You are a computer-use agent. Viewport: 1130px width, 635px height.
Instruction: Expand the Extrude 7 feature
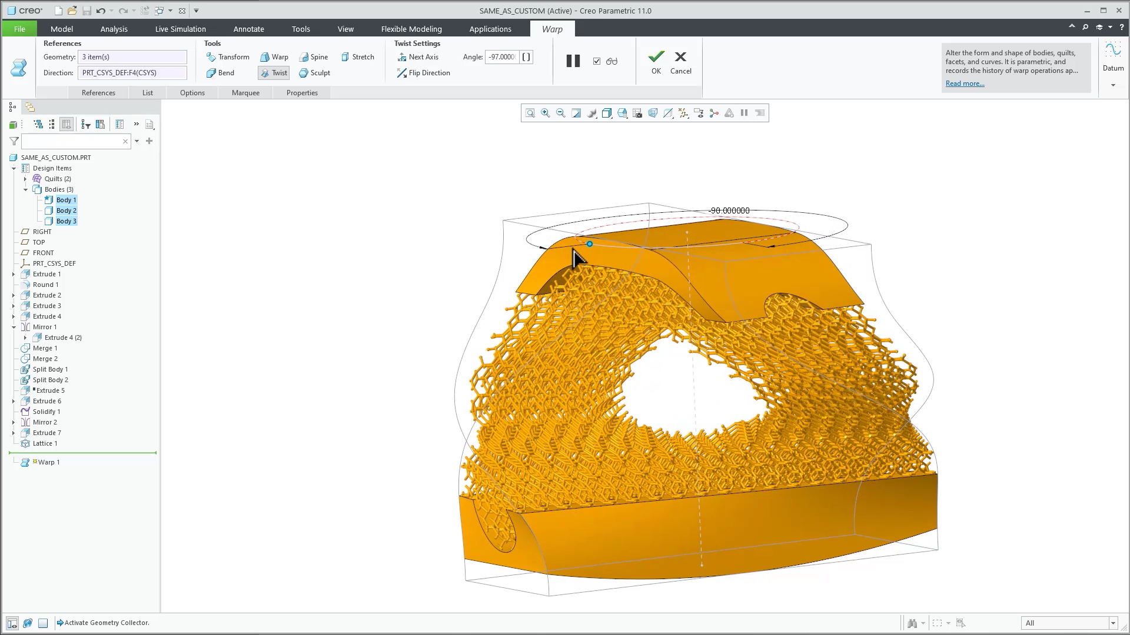click(x=14, y=433)
